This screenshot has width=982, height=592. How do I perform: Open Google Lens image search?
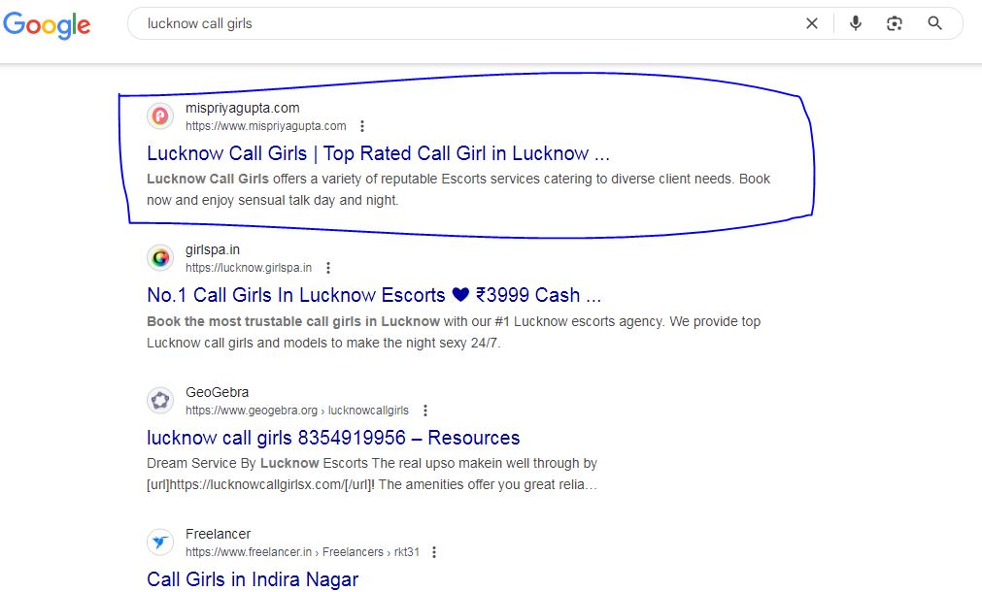[895, 22]
